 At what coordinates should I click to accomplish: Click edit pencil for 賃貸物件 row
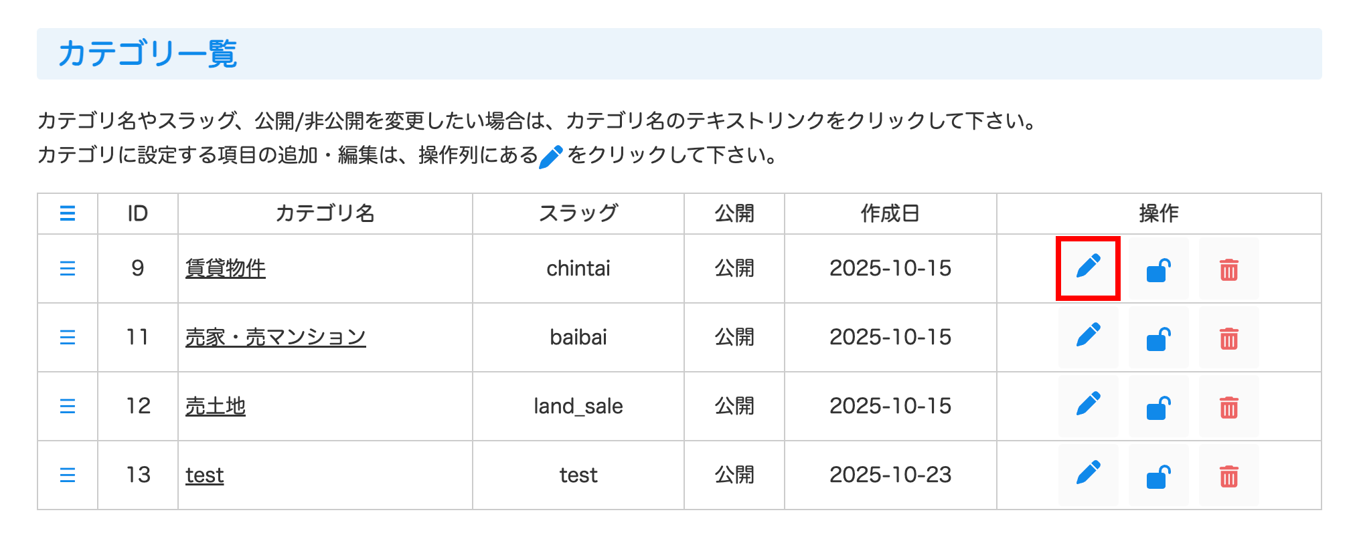1088,268
